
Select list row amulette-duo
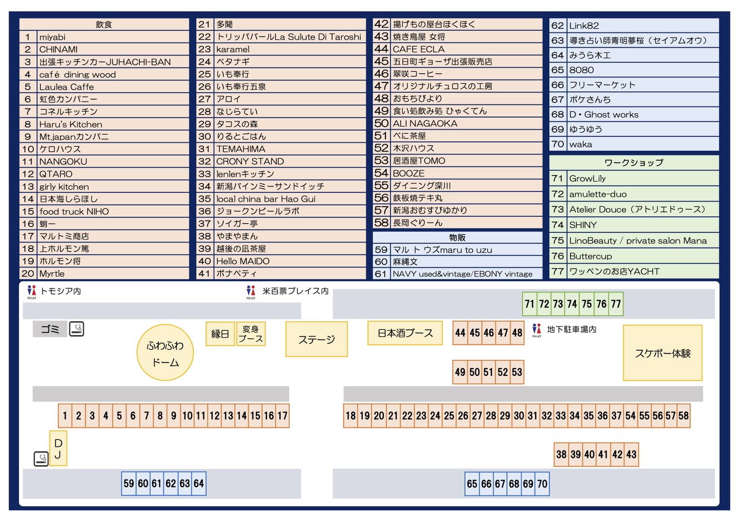[x=634, y=194]
